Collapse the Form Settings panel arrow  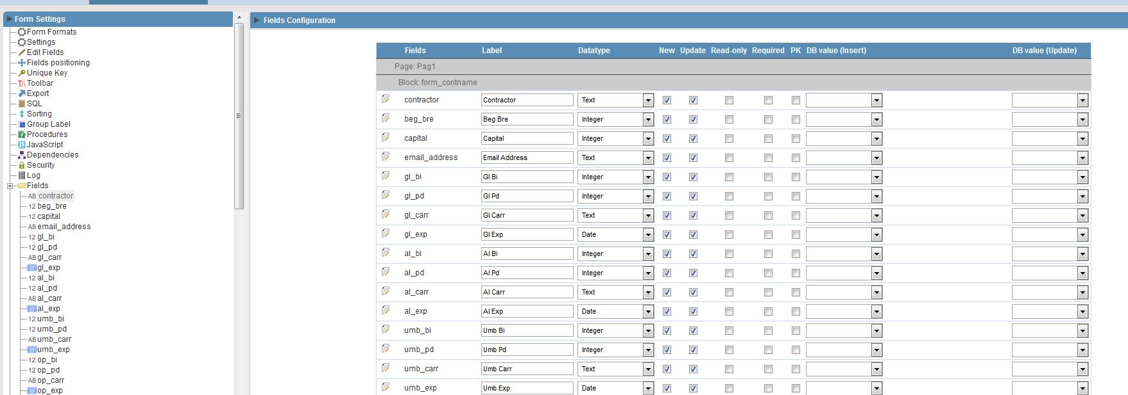pyautogui.click(x=10, y=19)
